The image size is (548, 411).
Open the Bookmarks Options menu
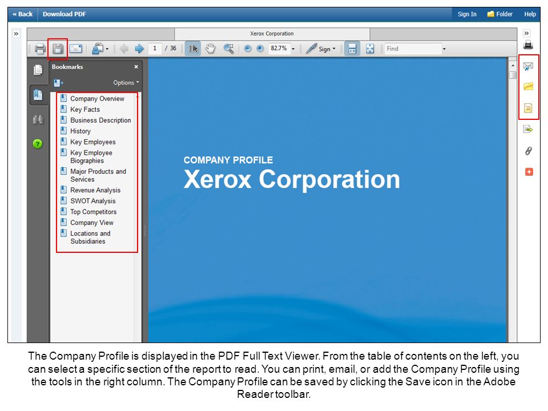126,82
